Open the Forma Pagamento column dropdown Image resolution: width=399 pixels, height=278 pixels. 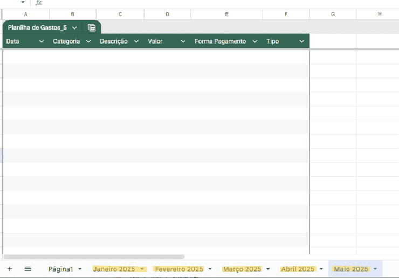click(x=254, y=41)
